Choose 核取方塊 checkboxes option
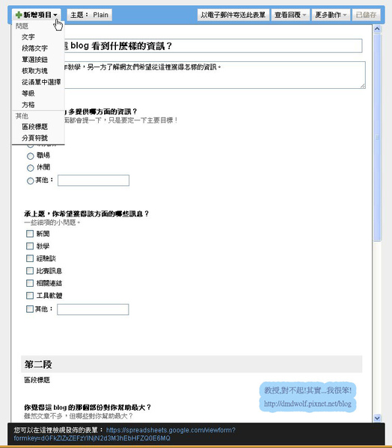The width and height of the screenshot is (392, 448). 34,71
